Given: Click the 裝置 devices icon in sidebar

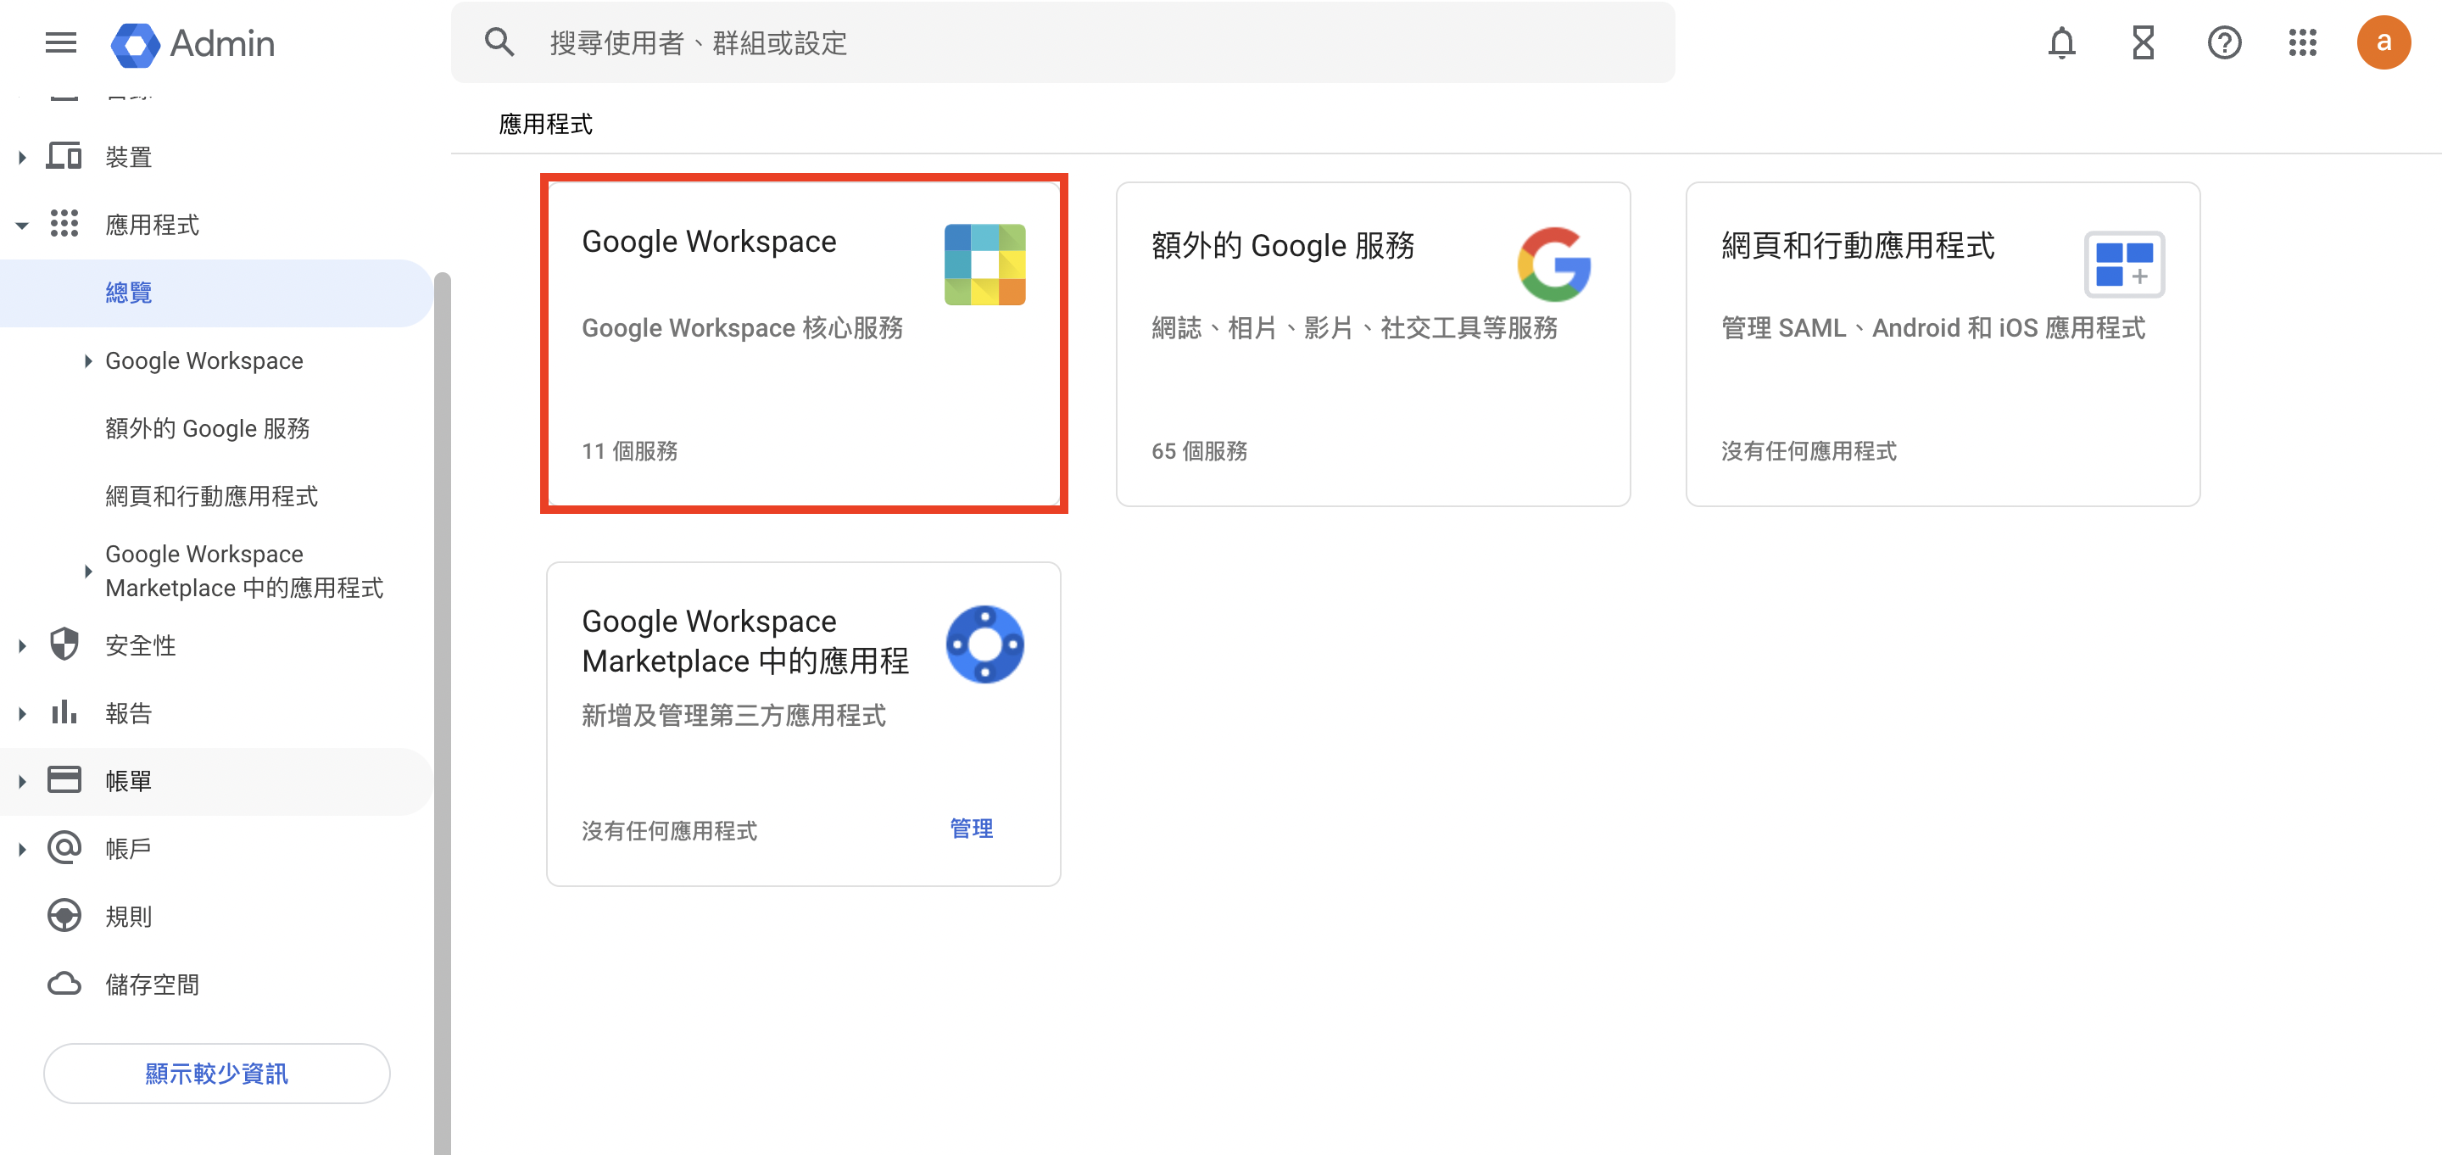Looking at the screenshot, I should pyautogui.click(x=64, y=157).
